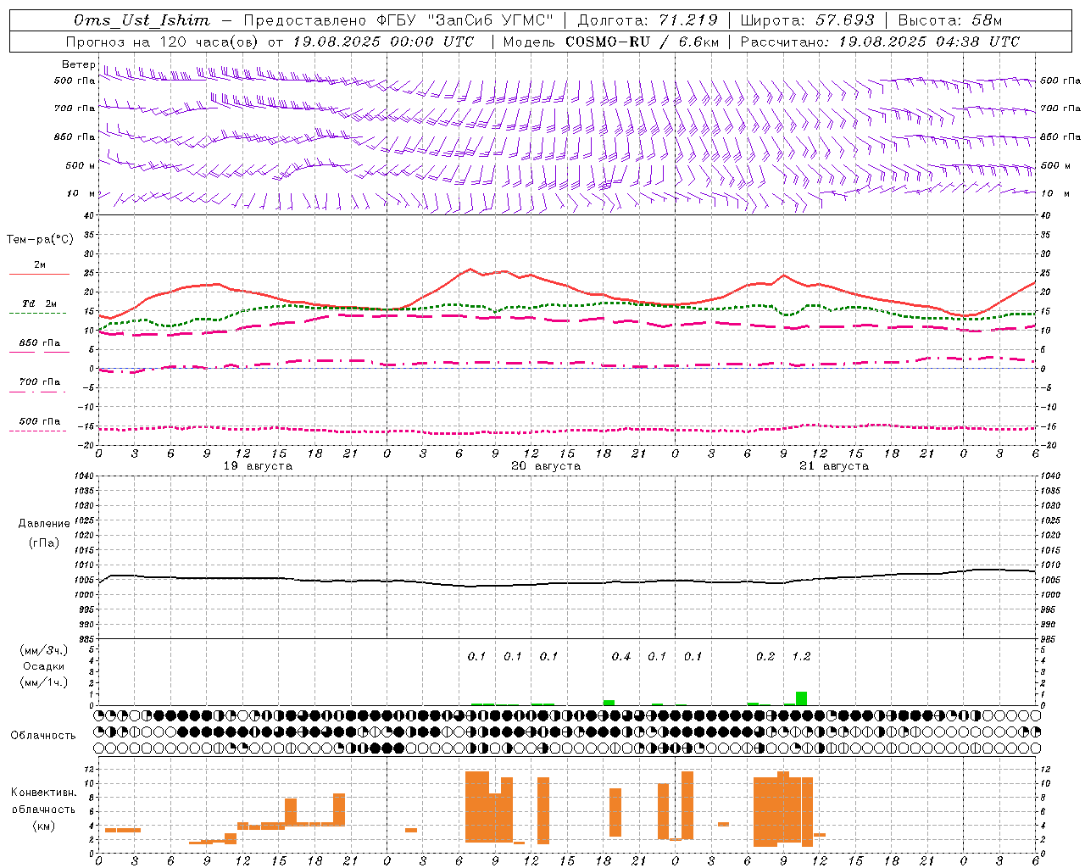Click the station name Oms_Ust_Ishim

pos(142,20)
